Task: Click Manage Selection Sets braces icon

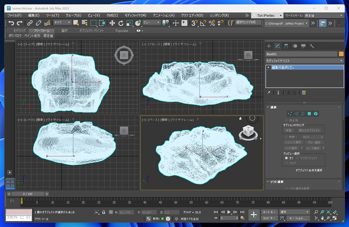Action: pyautogui.click(x=231, y=23)
